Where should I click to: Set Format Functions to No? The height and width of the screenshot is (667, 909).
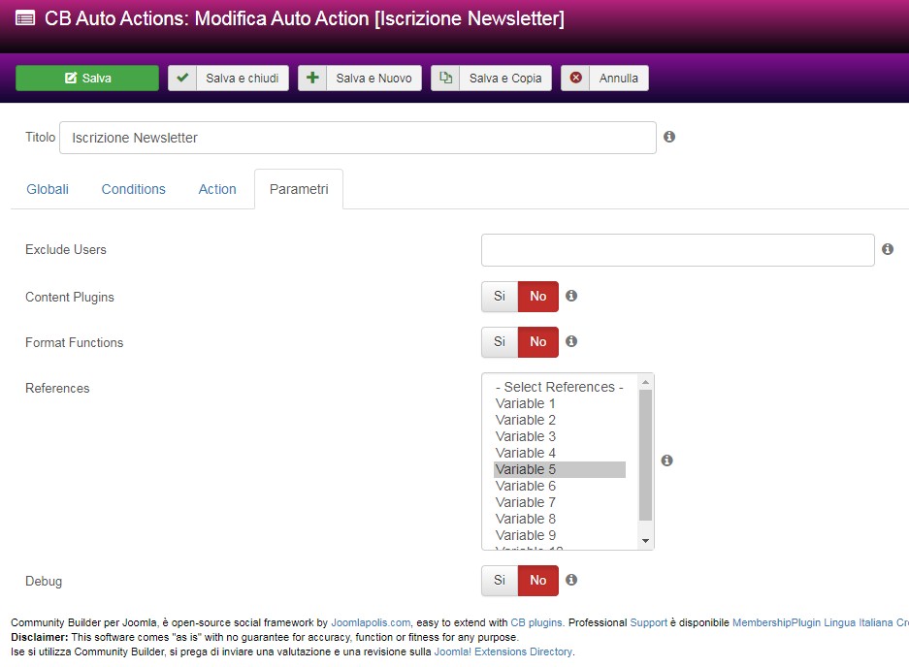[538, 342]
